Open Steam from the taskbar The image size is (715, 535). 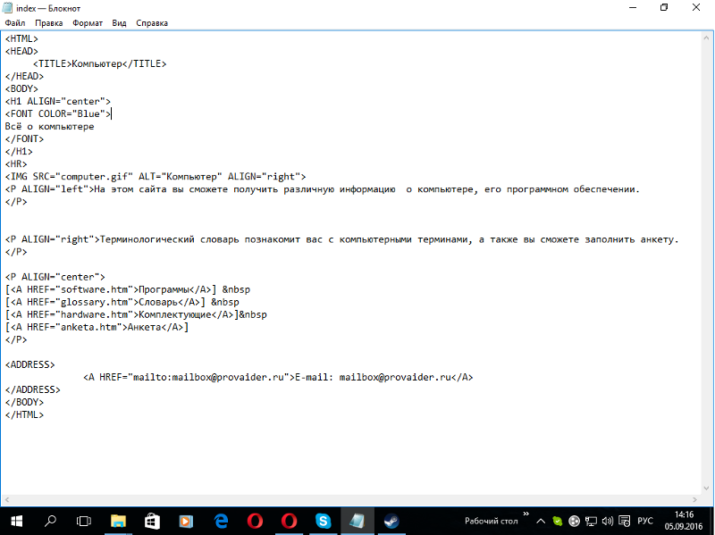tap(391, 521)
